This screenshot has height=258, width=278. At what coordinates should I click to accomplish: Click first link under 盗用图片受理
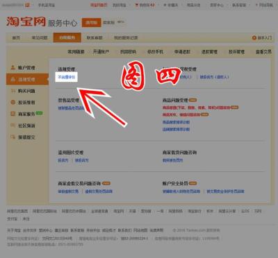tap(63, 160)
